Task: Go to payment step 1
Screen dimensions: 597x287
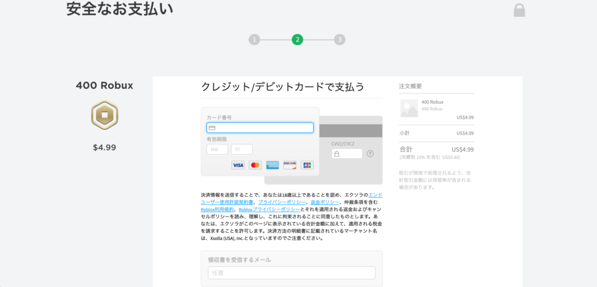Action: click(254, 40)
